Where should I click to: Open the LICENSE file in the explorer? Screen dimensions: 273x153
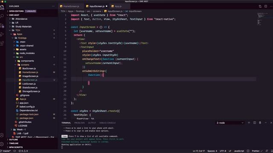(x=23, y=126)
